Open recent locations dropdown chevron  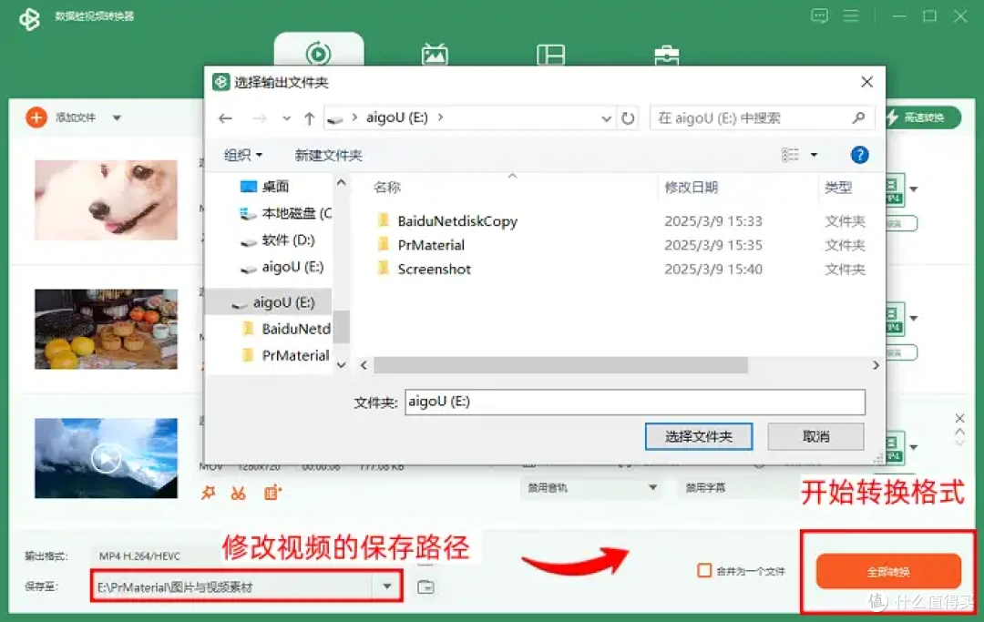point(286,118)
